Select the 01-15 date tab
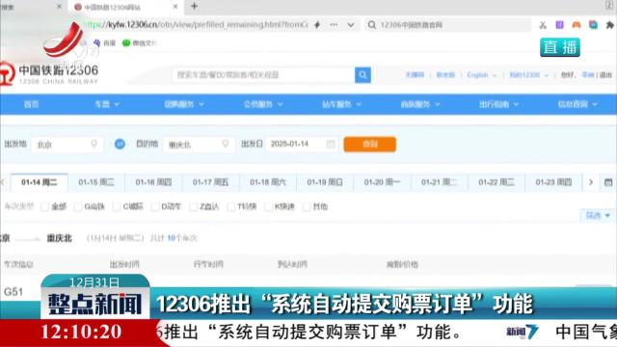This screenshot has height=347, width=617. pyautogui.click(x=96, y=182)
